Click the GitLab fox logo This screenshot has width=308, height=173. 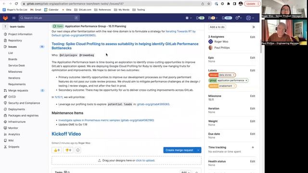click(5, 18)
